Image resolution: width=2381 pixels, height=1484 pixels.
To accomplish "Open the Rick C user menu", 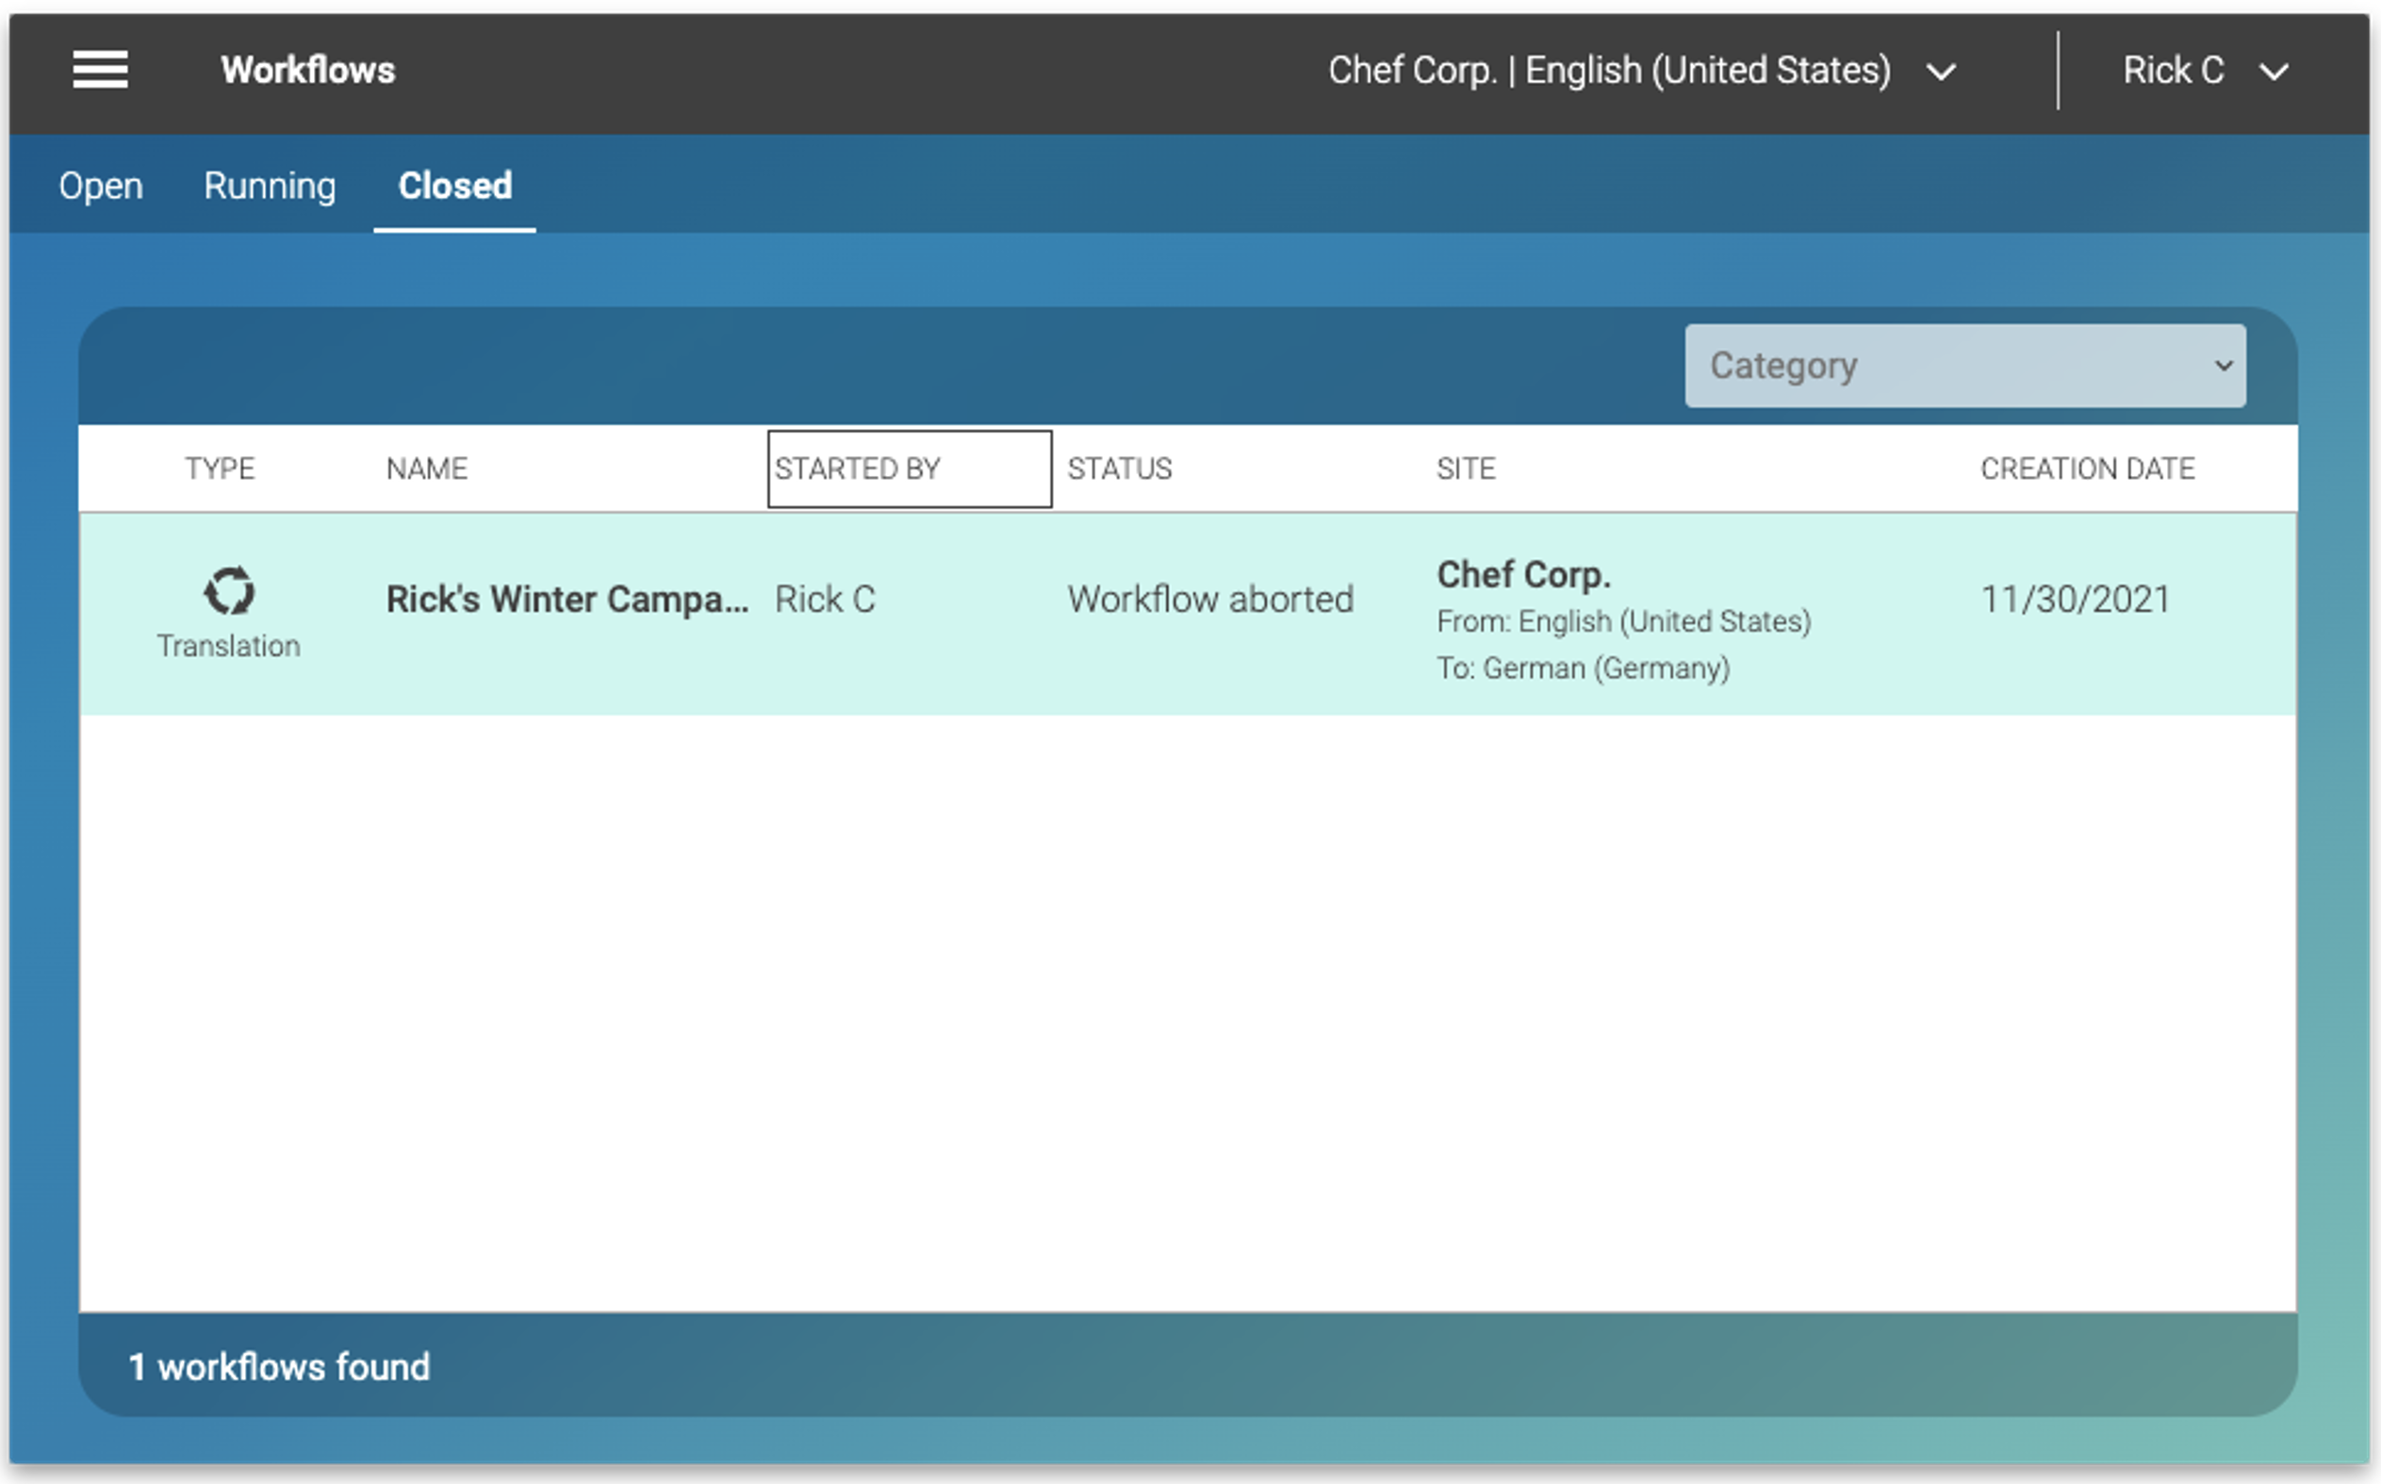I will [x=2206, y=71].
